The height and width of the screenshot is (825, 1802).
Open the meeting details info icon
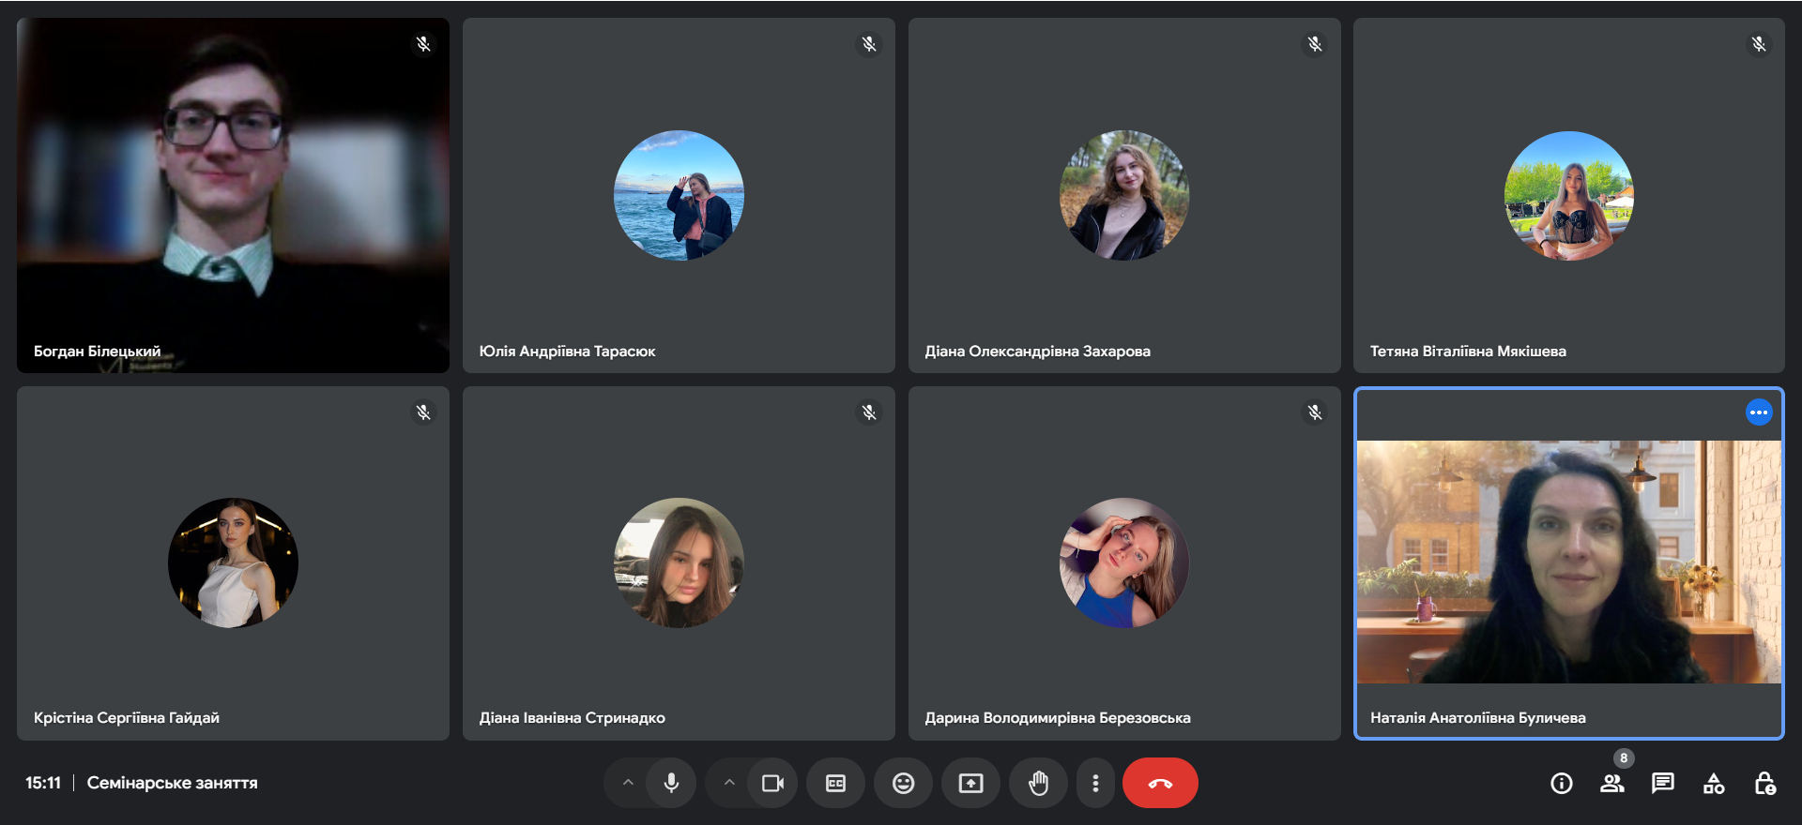click(1561, 784)
